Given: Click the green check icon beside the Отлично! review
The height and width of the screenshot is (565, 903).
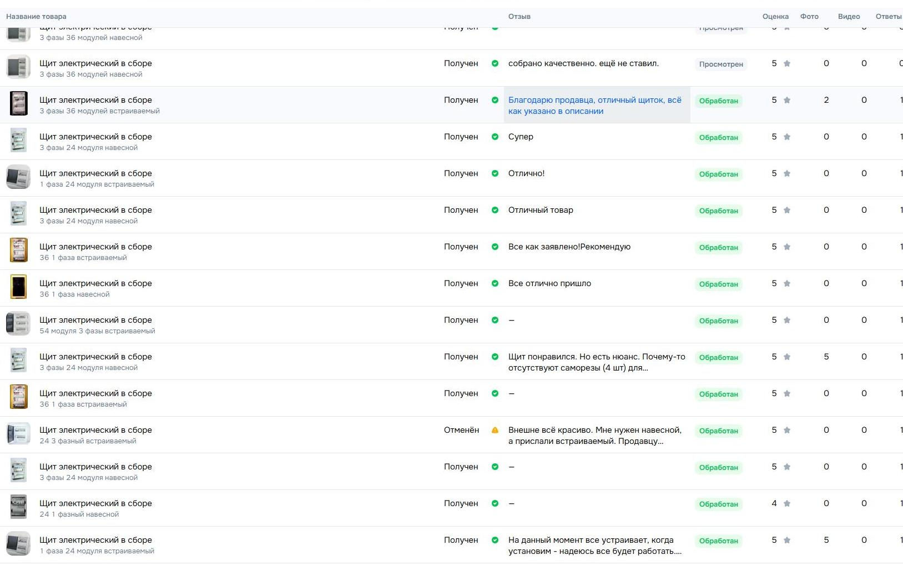Looking at the screenshot, I should point(495,173).
